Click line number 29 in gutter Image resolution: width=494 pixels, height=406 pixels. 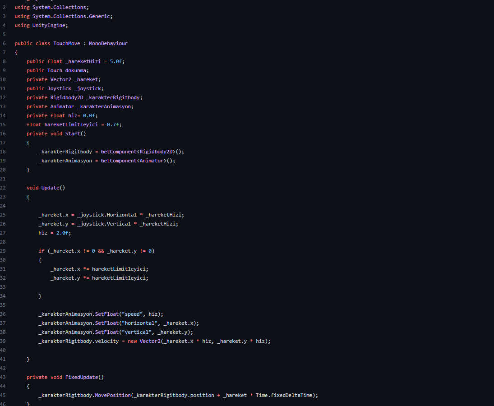[x=3, y=251]
